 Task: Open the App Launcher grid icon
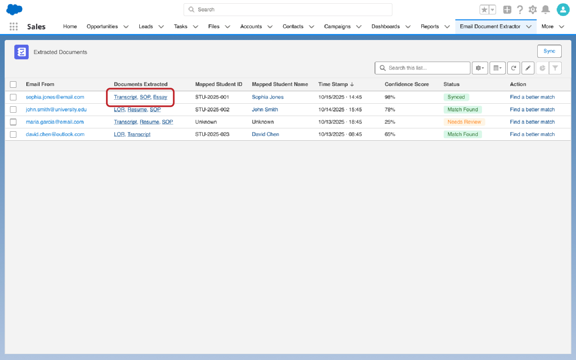(x=14, y=27)
